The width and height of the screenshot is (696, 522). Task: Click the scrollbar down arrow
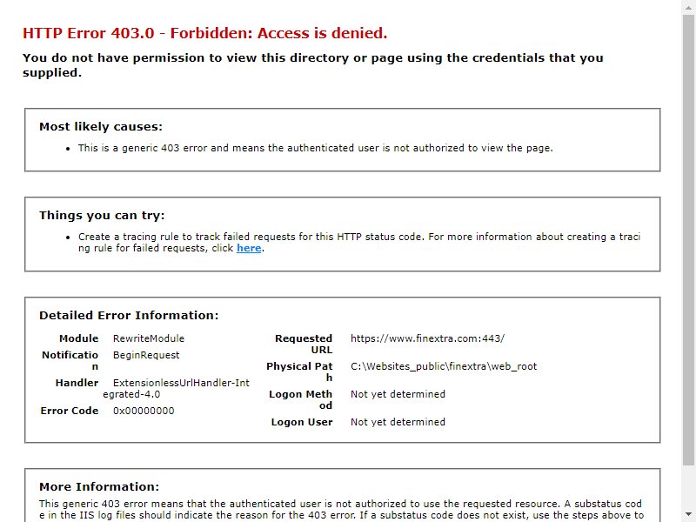click(x=689, y=515)
